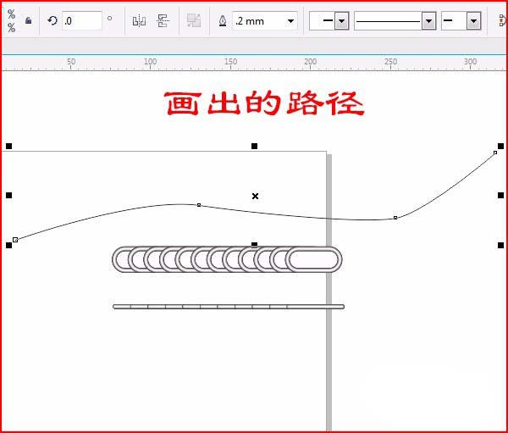
Task: Click the bottom-right selection handle
Action: 500,245
